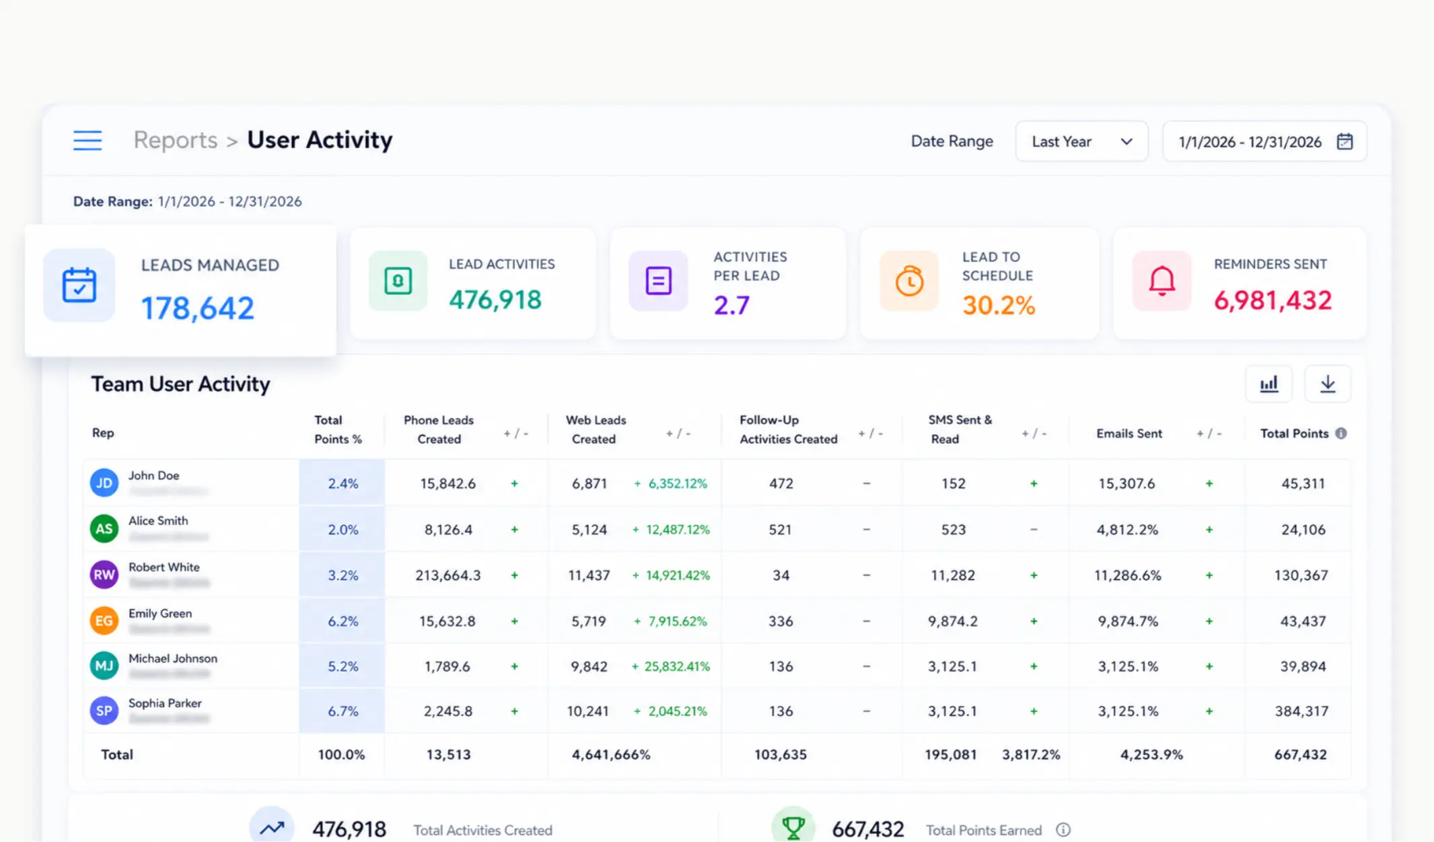Click the Total row 667,432 points cell
1434x842 pixels.
[1300, 755]
